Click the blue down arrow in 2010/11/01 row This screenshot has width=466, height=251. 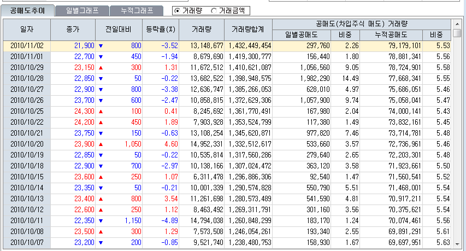[x=101, y=56]
